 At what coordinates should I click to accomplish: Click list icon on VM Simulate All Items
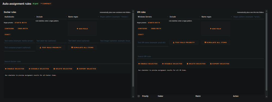pos(205,42)
